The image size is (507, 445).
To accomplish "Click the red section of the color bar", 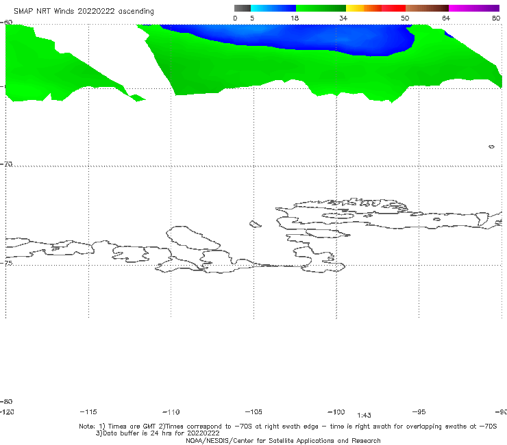I will pyautogui.click(x=393, y=8).
